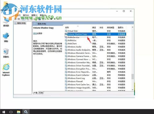Switch to the 扩展 tab
This screenshot has width=154, height=114.
click(x=35, y=93)
